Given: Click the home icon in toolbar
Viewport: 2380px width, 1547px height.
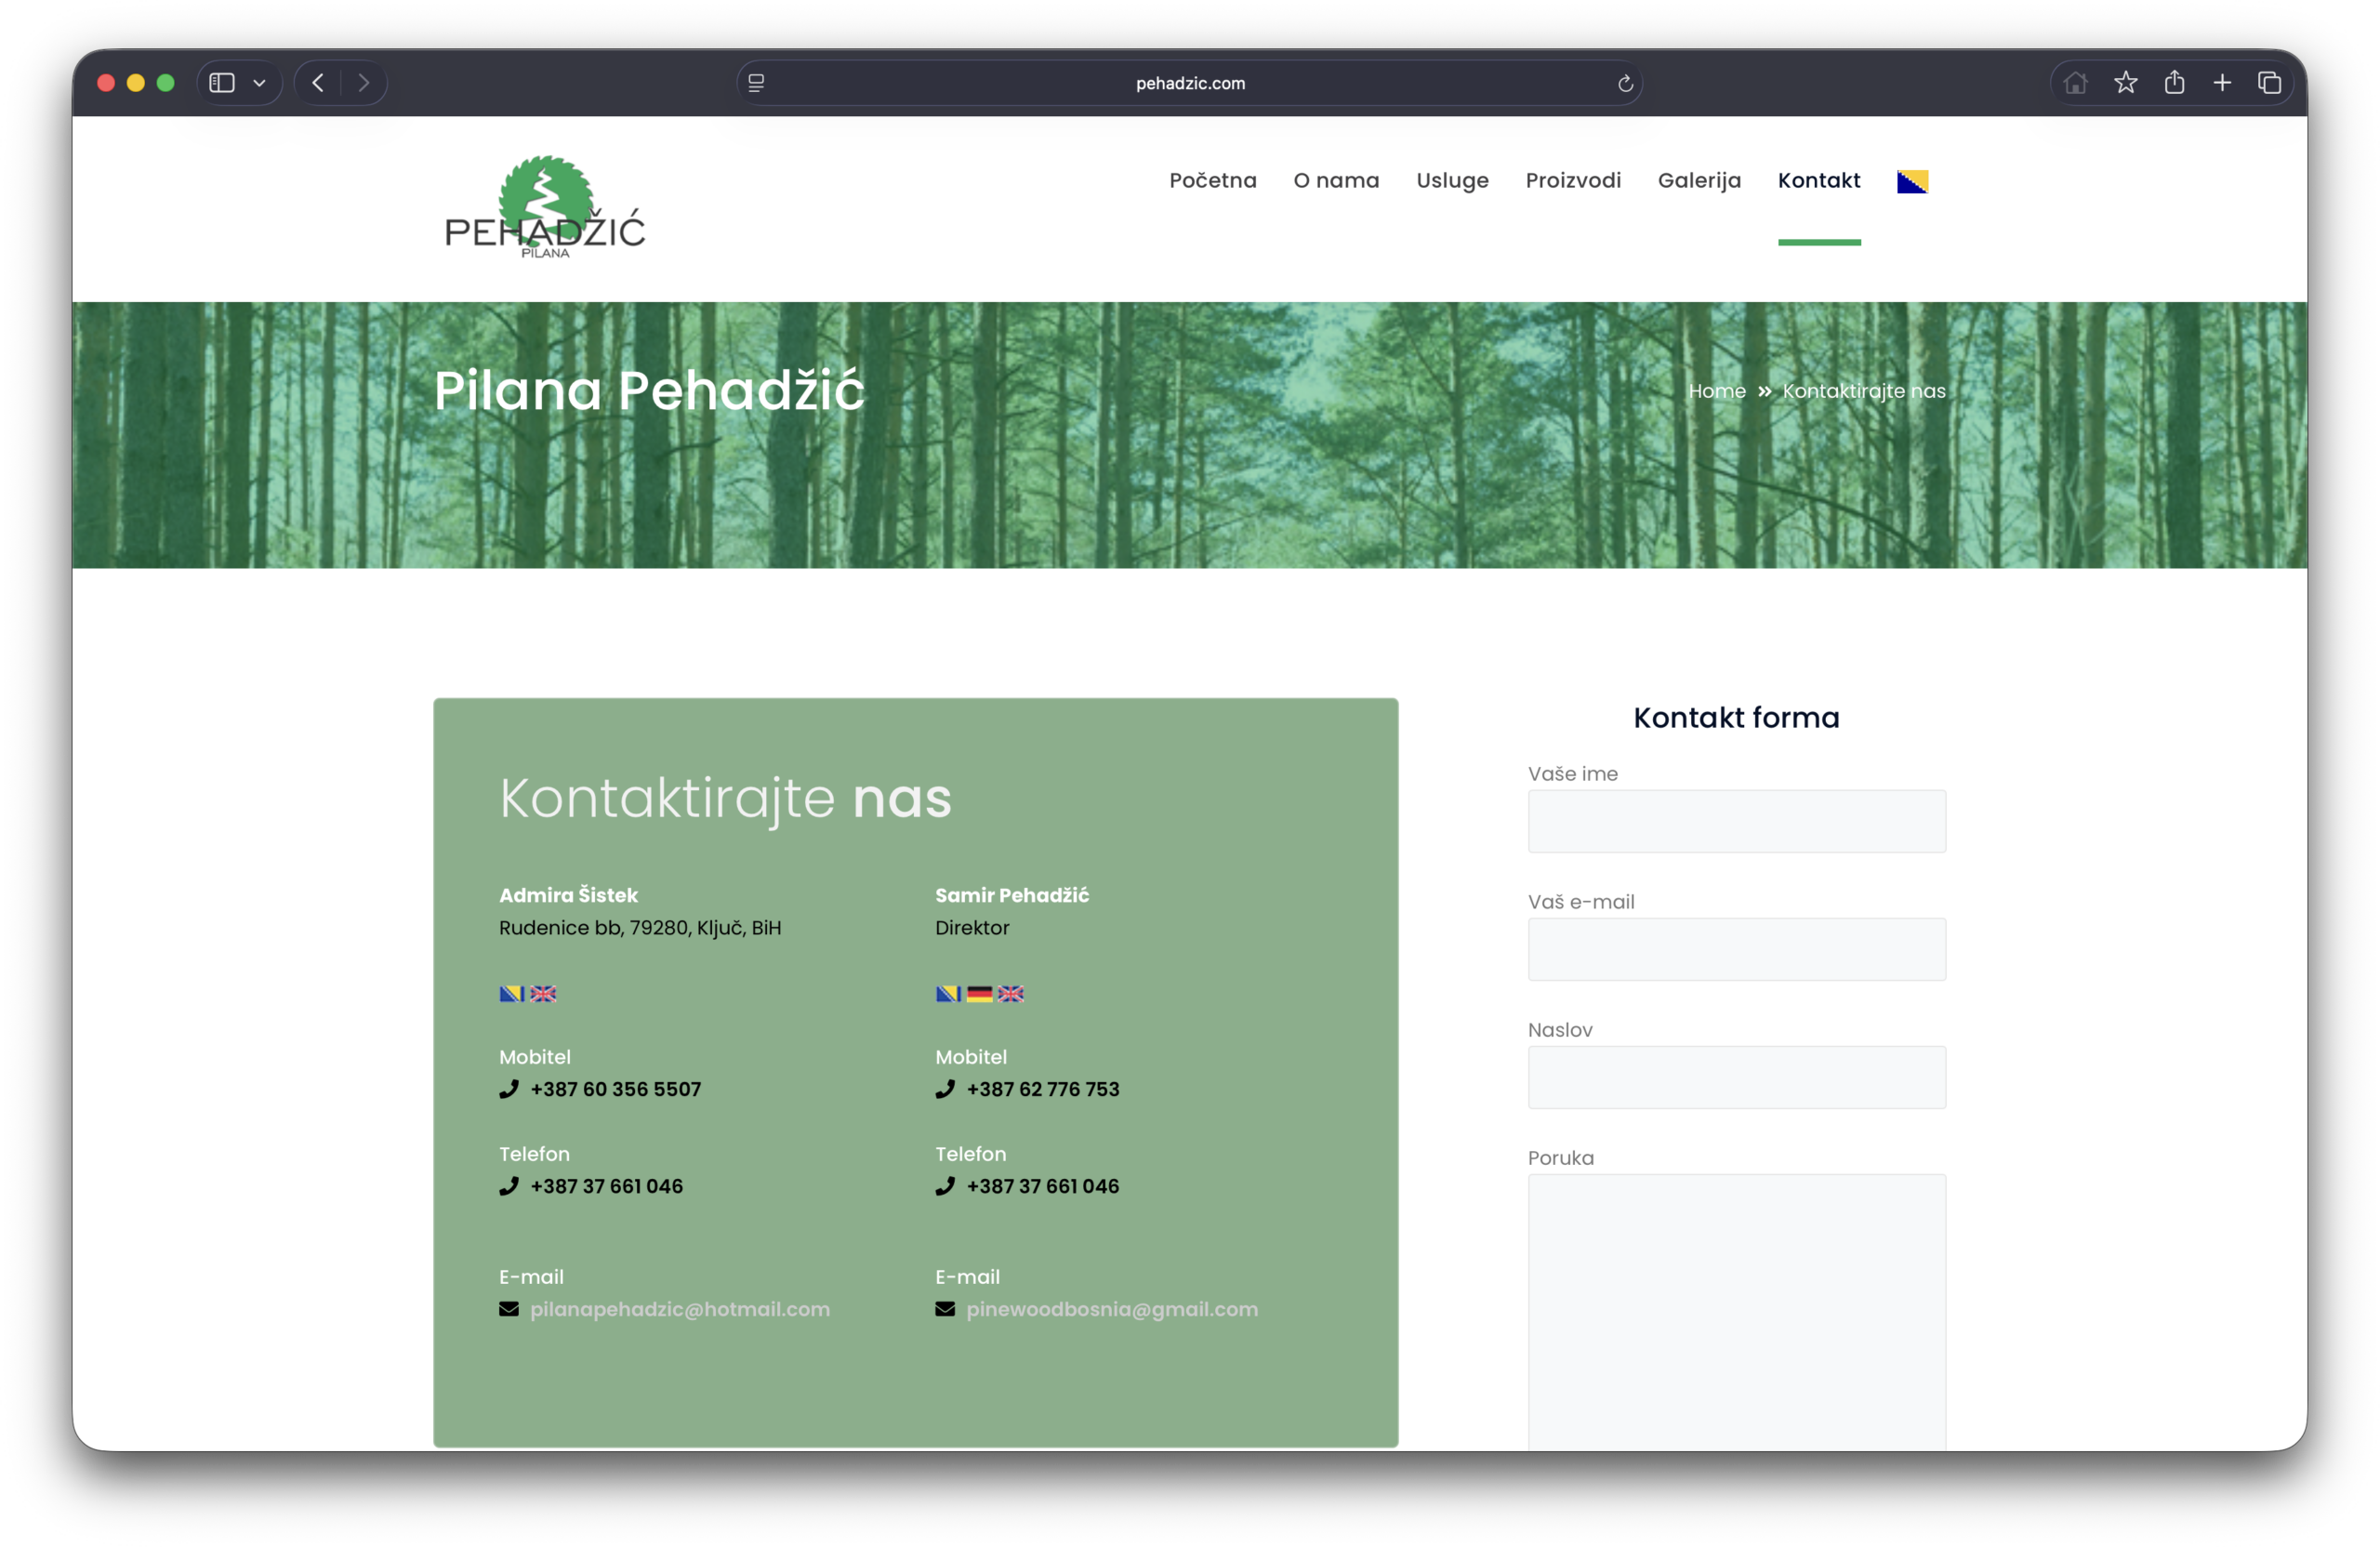Looking at the screenshot, I should [2076, 83].
